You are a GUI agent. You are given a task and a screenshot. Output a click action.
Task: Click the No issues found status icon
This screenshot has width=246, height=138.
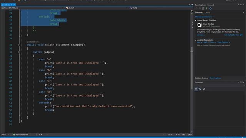click(x=14, y=135)
